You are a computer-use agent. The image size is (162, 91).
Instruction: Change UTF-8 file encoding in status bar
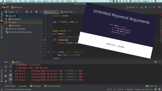120,89
